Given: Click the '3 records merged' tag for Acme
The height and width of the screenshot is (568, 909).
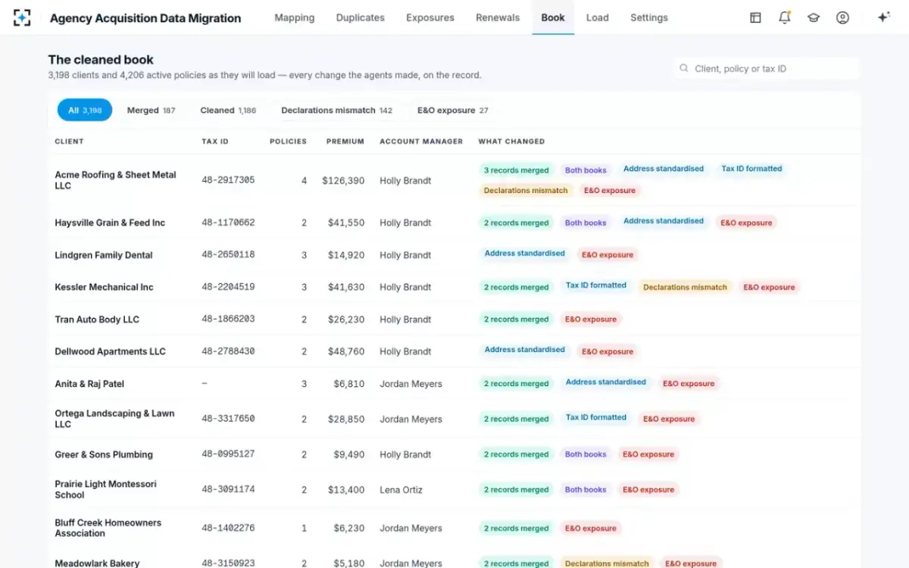Looking at the screenshot, I should (x=516, y=170).
